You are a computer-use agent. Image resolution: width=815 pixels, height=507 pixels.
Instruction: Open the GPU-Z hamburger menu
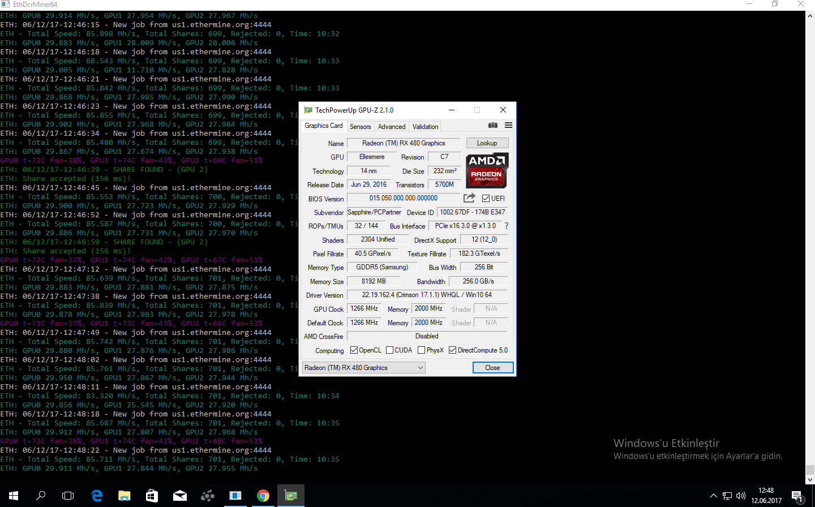tap(508, 125)
